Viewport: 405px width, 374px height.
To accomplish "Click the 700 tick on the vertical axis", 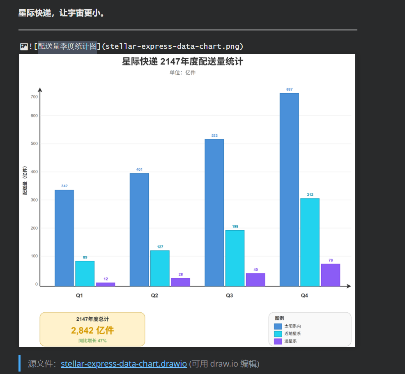I will (x=34, y=97).
